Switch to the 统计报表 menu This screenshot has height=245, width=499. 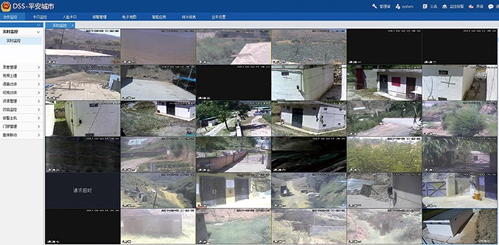189,17
